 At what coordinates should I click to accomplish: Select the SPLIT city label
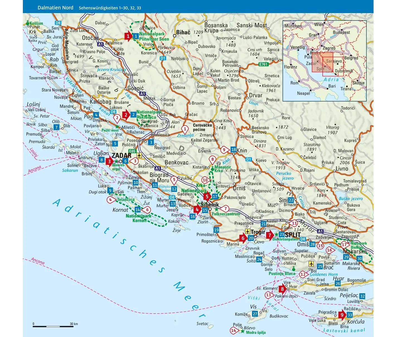tap(292, 235)
